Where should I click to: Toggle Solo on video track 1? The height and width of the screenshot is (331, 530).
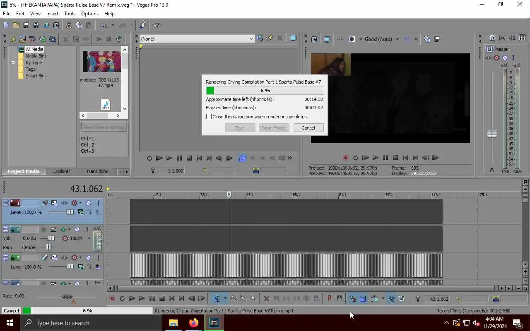coord(99,203)
